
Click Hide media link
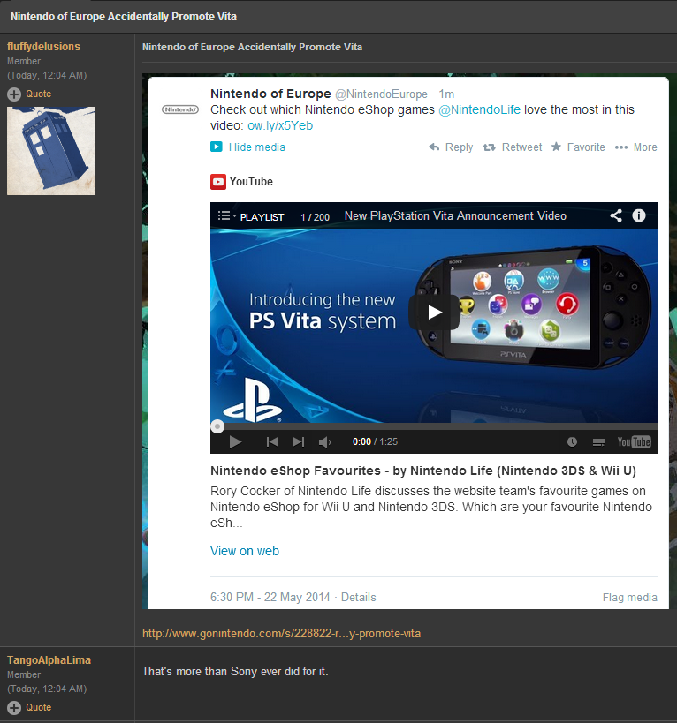(x=257, y=147)
